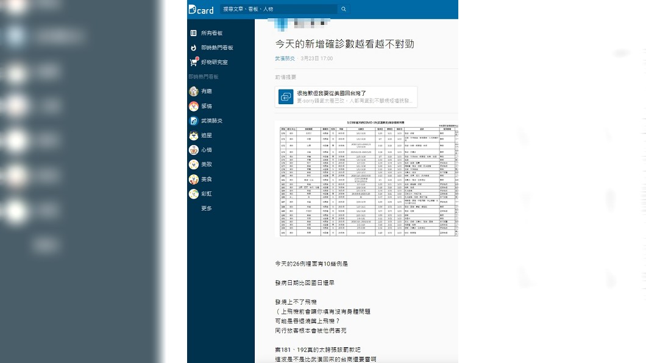This screenshot has width=646, height=363.
Task: Open the 追星 board label
Action: [207, 135]
